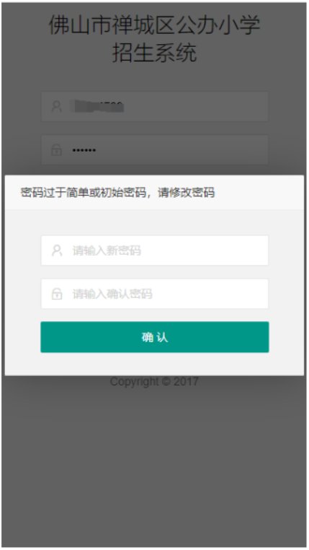Click the 请输入新密码 placeholder text
Screen dimensions: 309x550
pyautogui.click(x=107, y=250)
